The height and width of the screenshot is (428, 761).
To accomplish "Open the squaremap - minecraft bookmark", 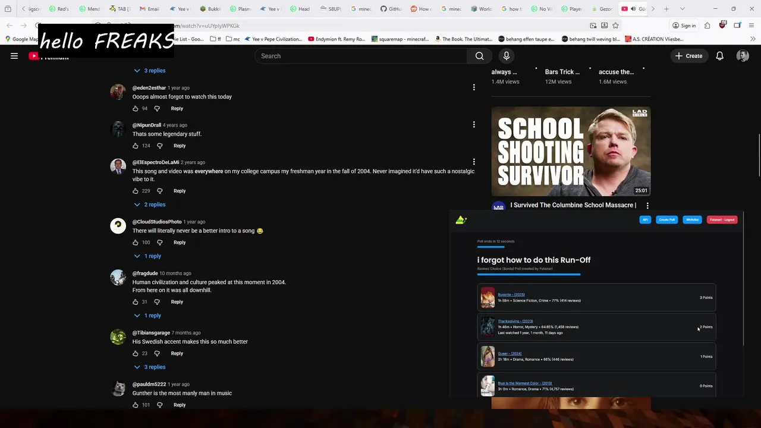I will pos(400,39).
